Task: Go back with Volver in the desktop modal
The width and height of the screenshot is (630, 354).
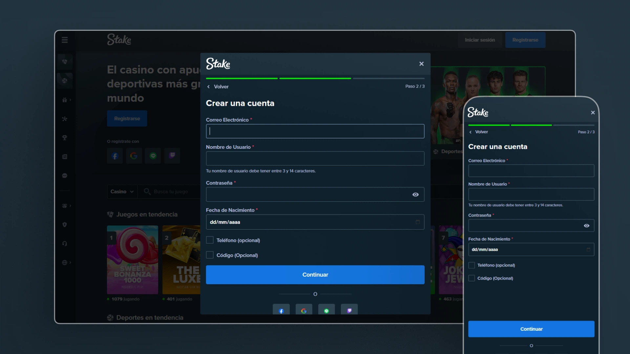Action: 218,87
